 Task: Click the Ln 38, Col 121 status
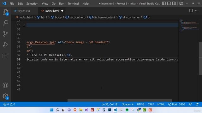tap(110, 104)
